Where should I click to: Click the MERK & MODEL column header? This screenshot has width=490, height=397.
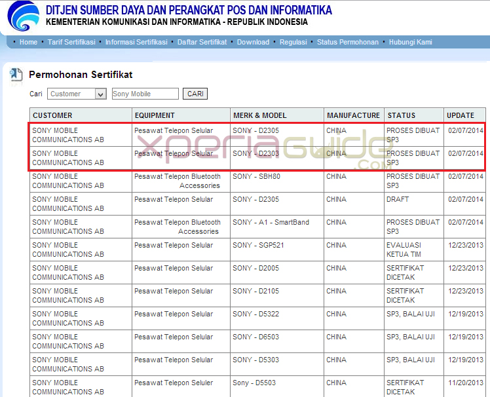tap(277, 115)
